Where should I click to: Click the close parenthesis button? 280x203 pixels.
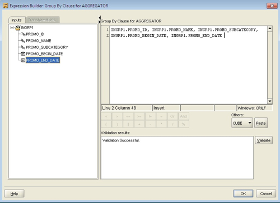click(x=117, y=124)
